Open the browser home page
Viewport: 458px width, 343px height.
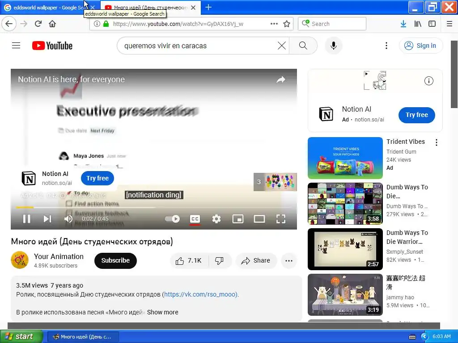[x=52, y=24]
